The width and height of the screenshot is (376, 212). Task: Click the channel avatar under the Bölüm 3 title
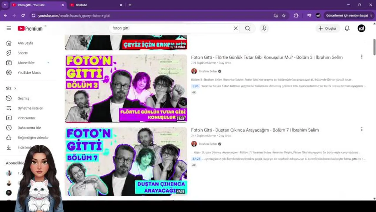click(194, 71)
